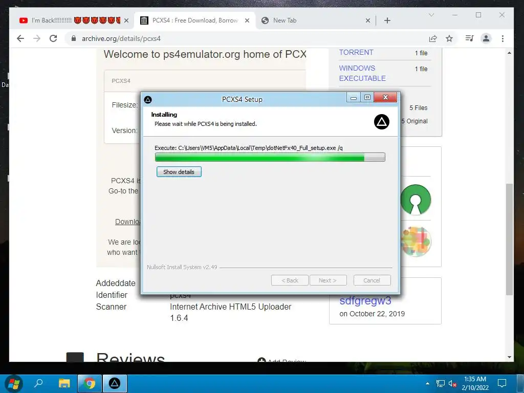
Task: Minimize the PCXS4 Setup window
Action: pyautogui.click(x=353, y=98)
